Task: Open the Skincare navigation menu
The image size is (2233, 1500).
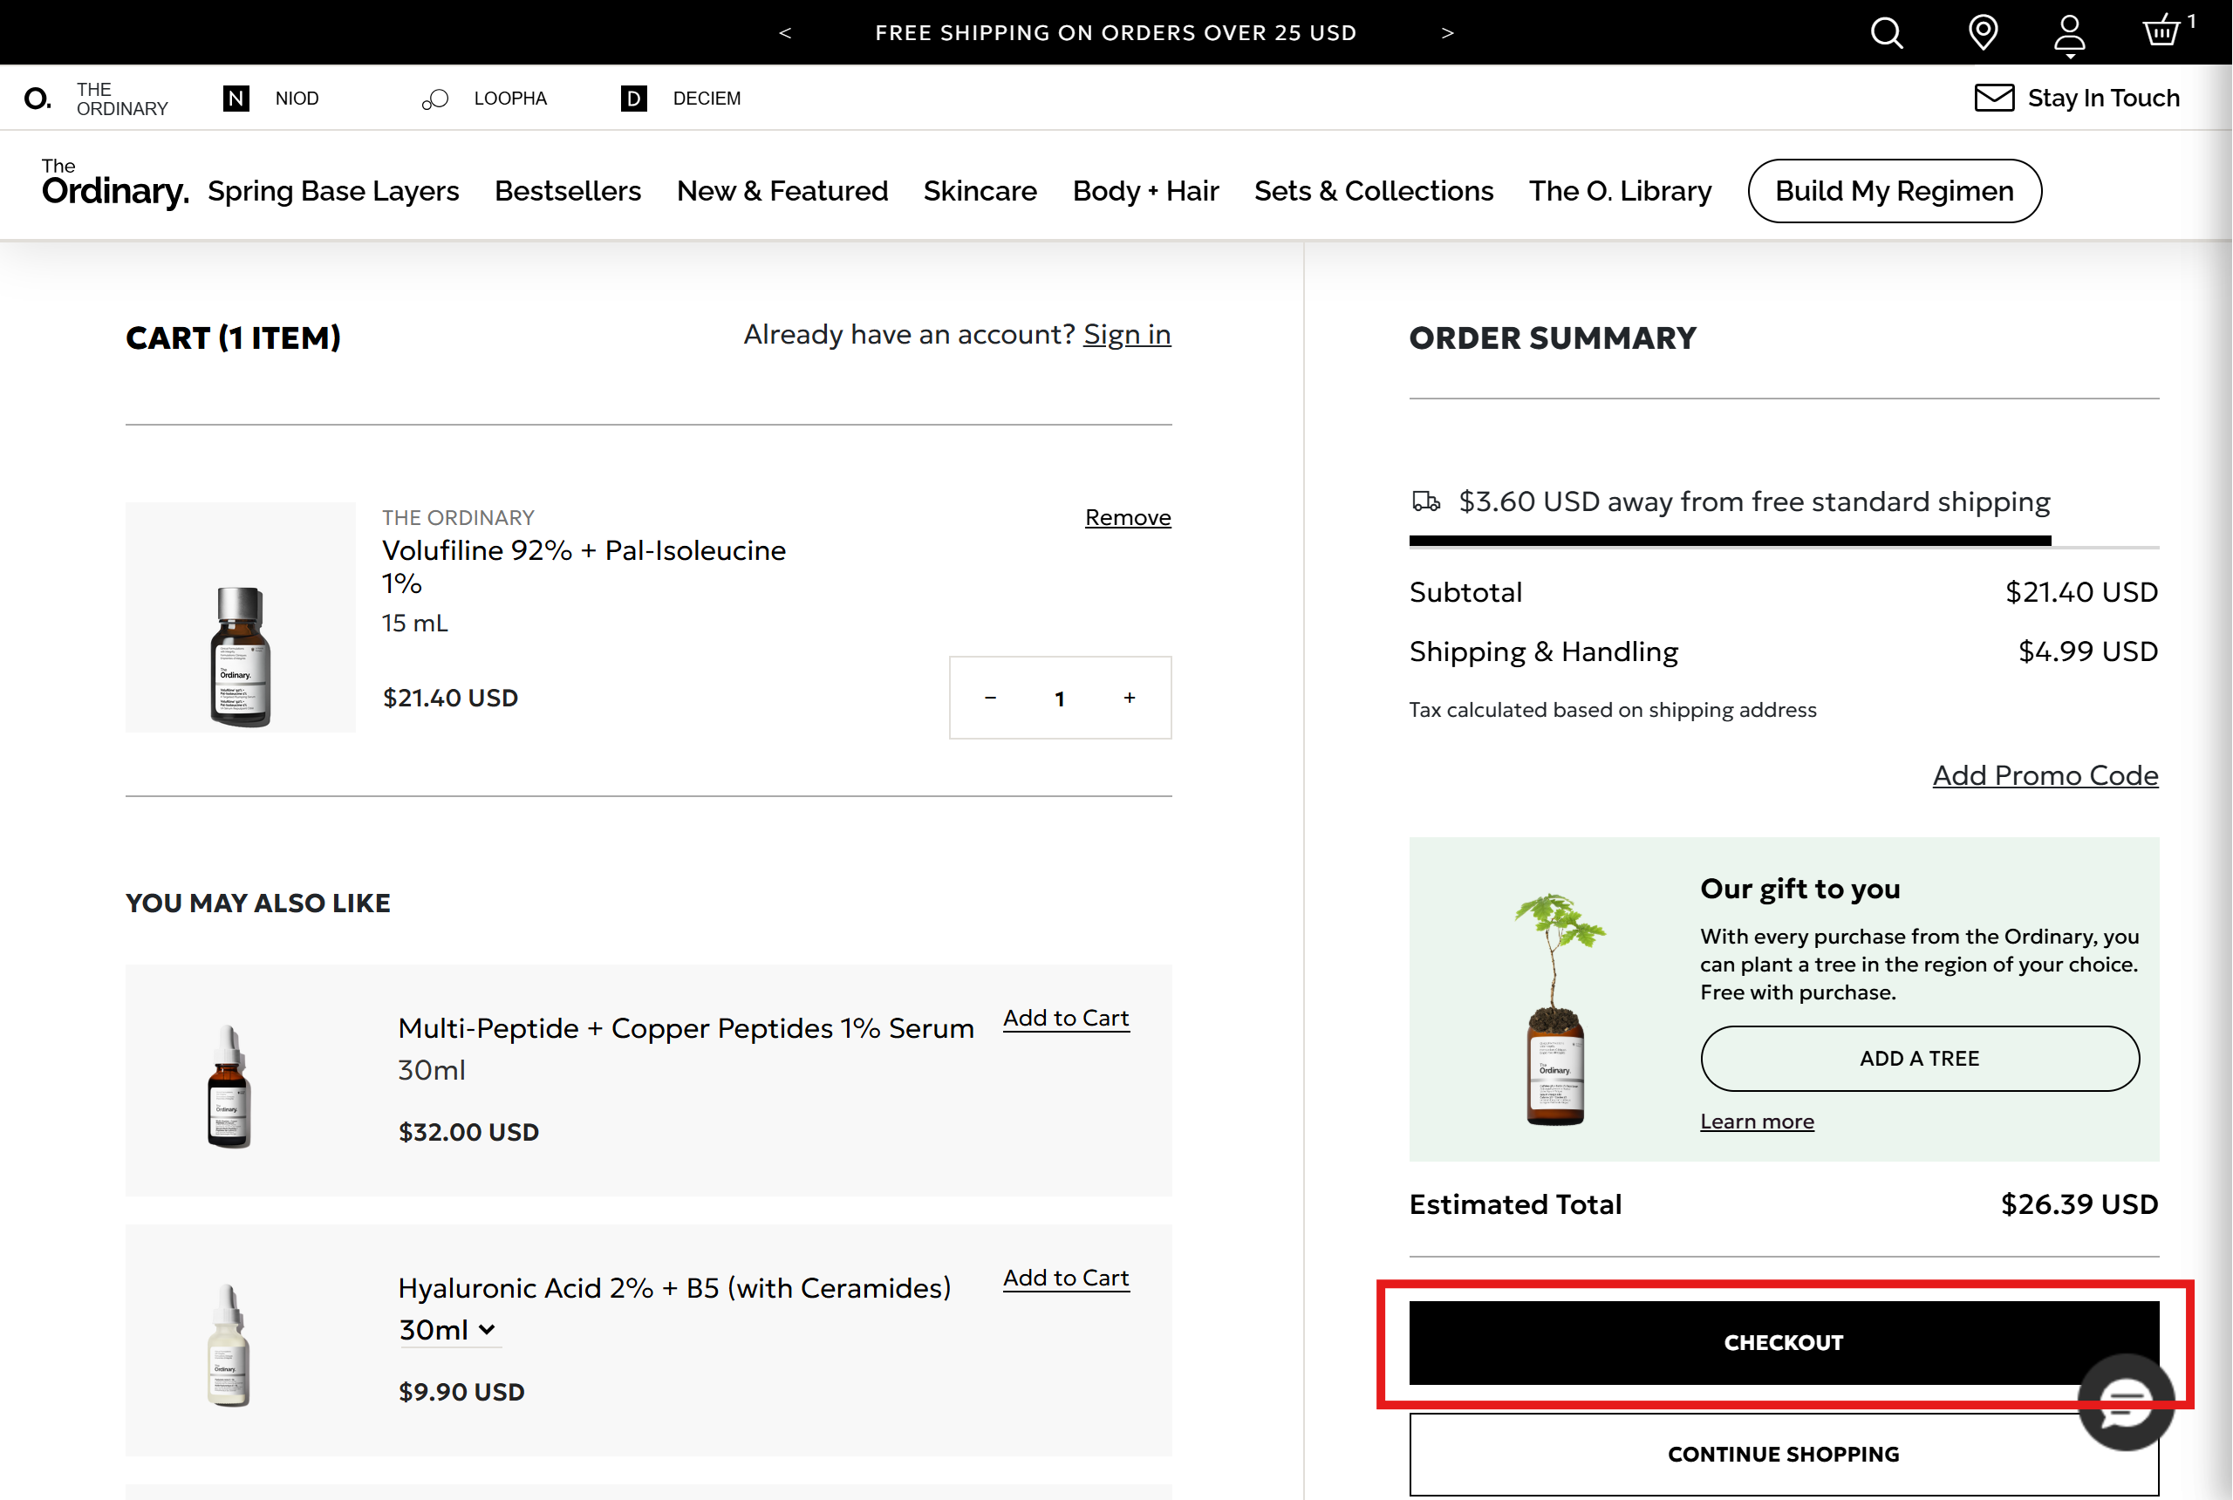Action: (x=980, y=190)
